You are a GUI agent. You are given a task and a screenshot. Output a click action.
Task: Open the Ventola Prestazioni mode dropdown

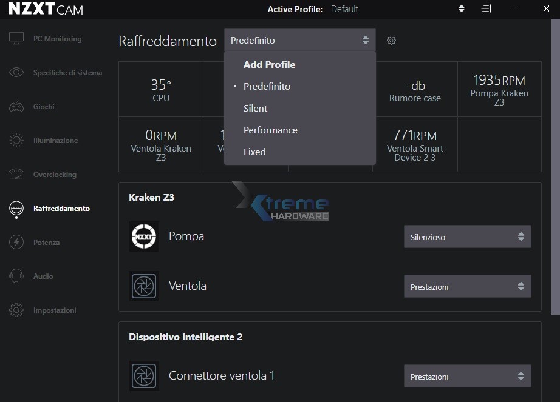point(468,287)
